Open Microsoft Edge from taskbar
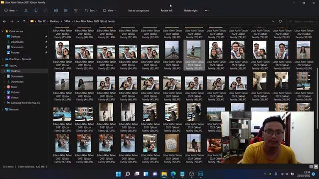 (x=173, y=174)
